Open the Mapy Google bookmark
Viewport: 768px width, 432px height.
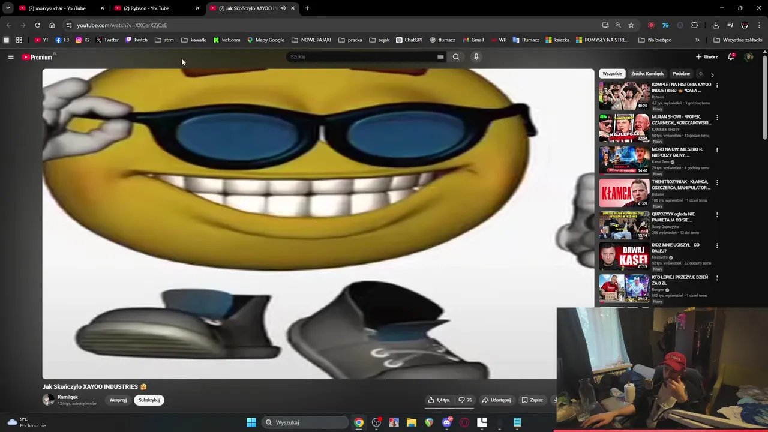point(266,40)
